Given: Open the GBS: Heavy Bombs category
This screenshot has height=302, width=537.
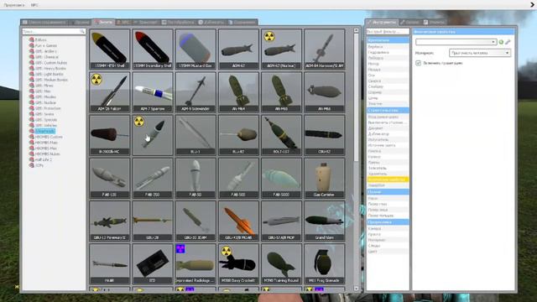Looking at the screenshot, I should pos(50,68).
